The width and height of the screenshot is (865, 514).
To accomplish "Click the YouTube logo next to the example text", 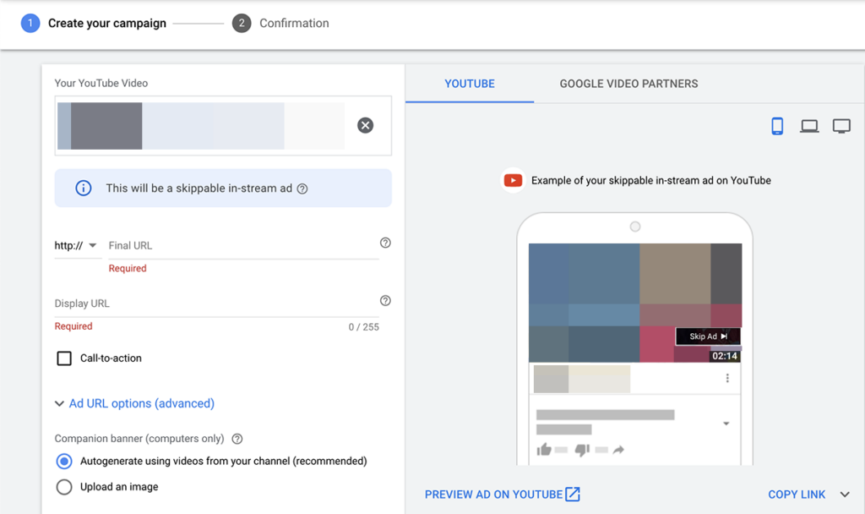I will coord(514,180).
